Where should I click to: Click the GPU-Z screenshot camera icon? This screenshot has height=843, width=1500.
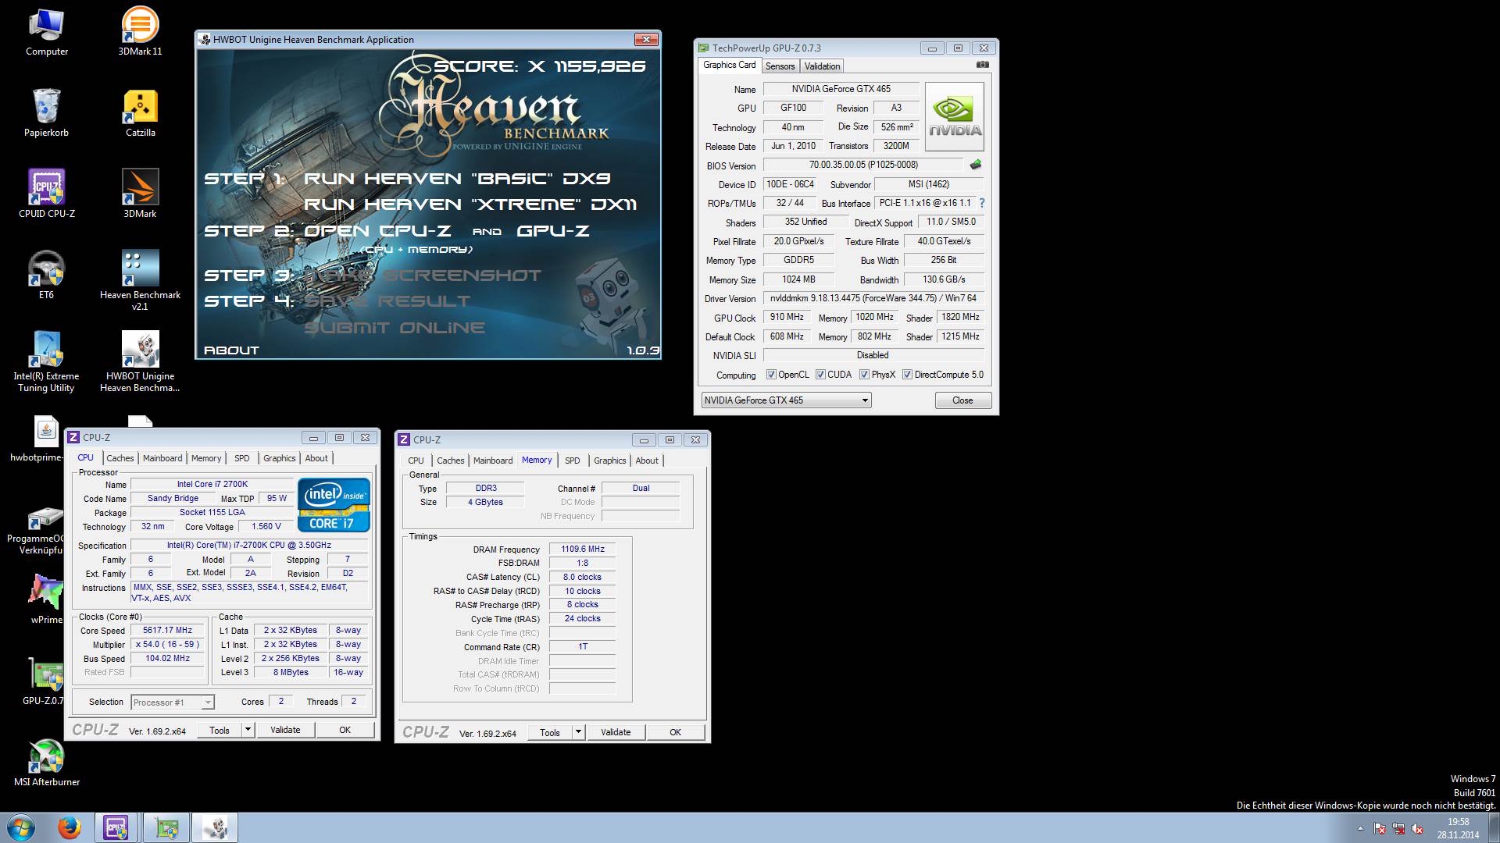983,65
